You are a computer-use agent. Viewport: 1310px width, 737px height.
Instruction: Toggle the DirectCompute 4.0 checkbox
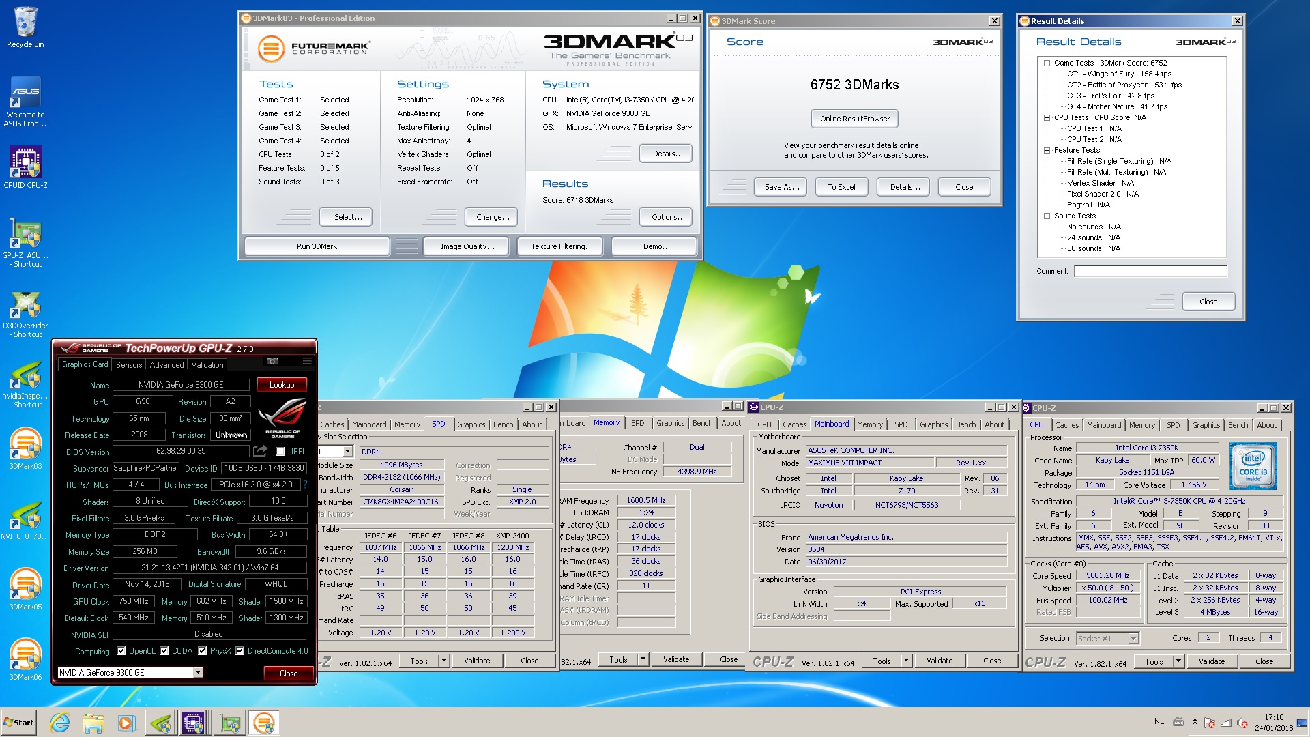(240, 651)
